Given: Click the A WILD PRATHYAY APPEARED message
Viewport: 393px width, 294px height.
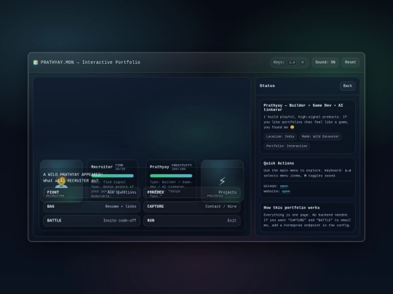Looking at the screenshot, I should click(73, 174).
